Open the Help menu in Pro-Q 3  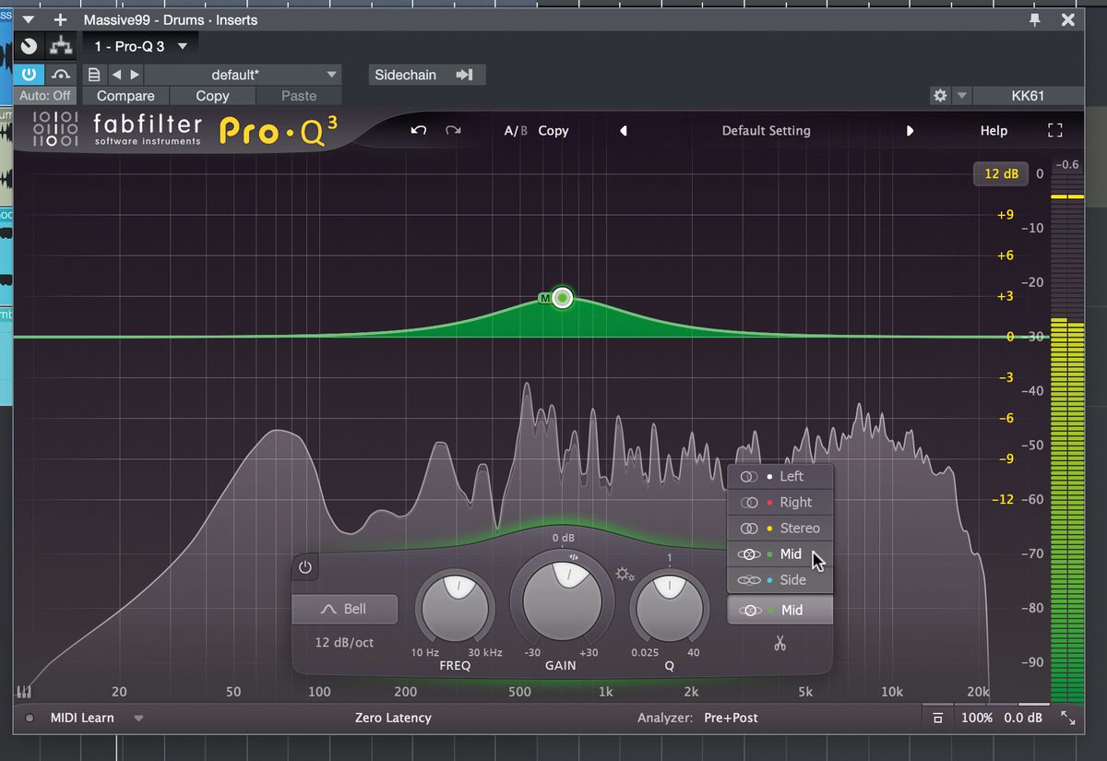(994, 130)
